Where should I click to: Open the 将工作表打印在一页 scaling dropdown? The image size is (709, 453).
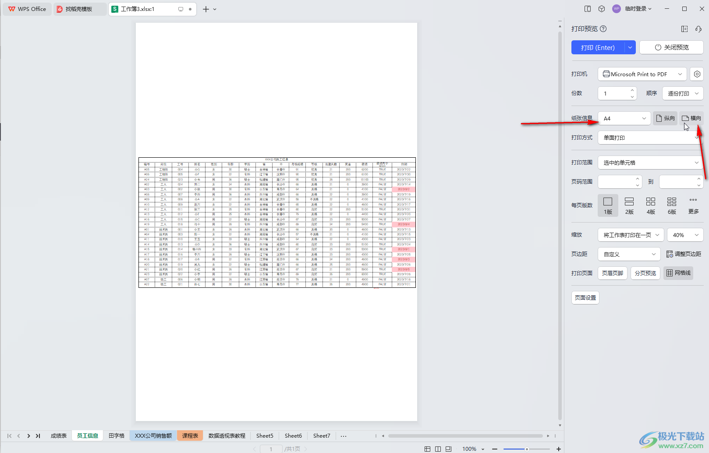point(631,235)
